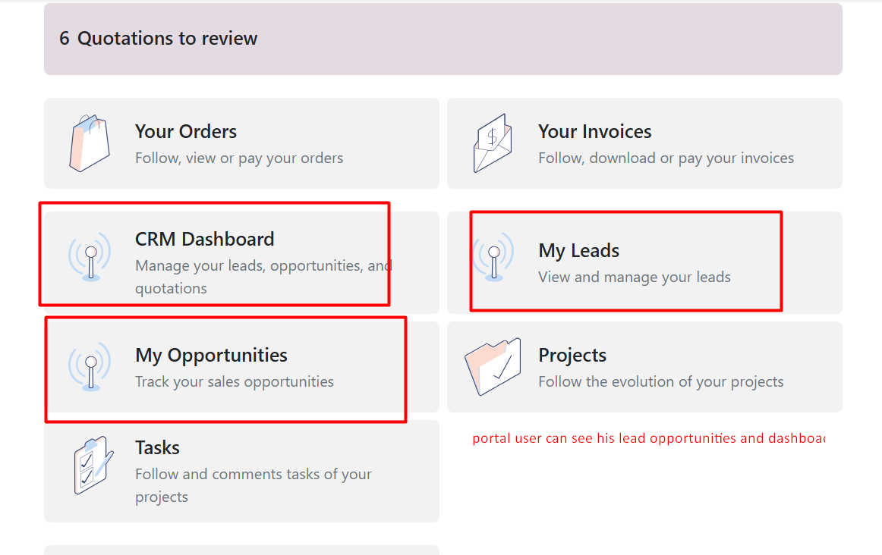
Task: Click "Track your sales opportunities" description
Action: 234,382
